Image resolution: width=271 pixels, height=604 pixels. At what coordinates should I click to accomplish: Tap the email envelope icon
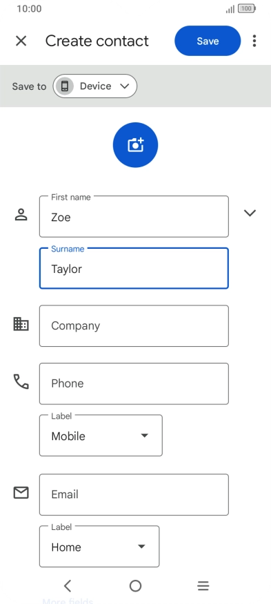point(21,493)
